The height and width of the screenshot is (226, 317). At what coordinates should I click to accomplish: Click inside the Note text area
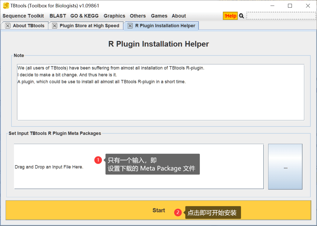(x=161, y=92)
